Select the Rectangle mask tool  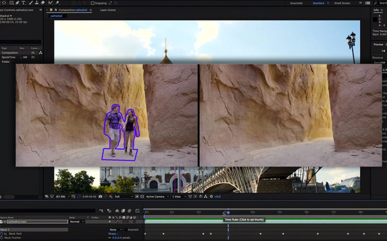(12, 3)
